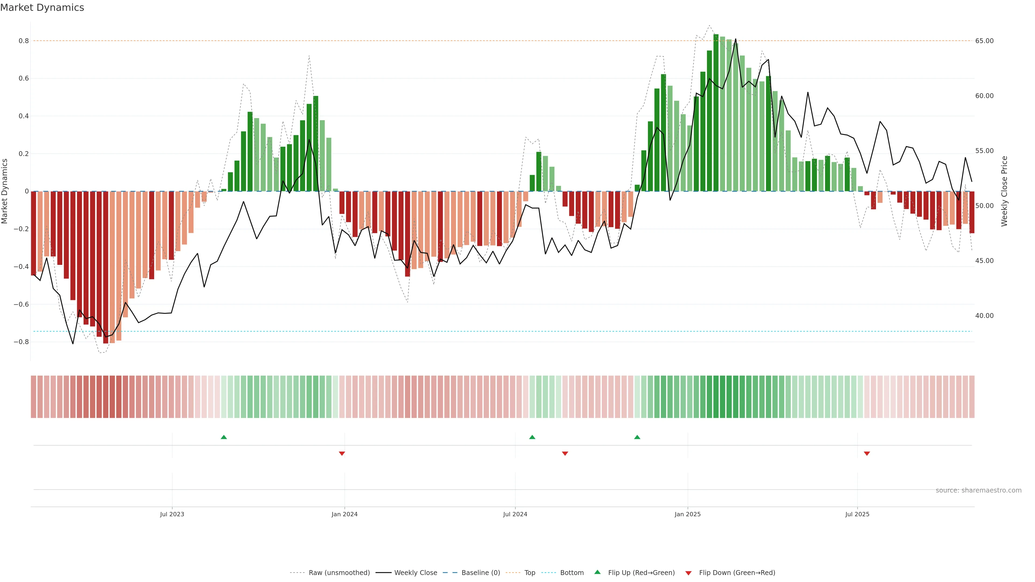
Task: Click the first green flip-up triangle marker (2023)
Action: (224, 437)
